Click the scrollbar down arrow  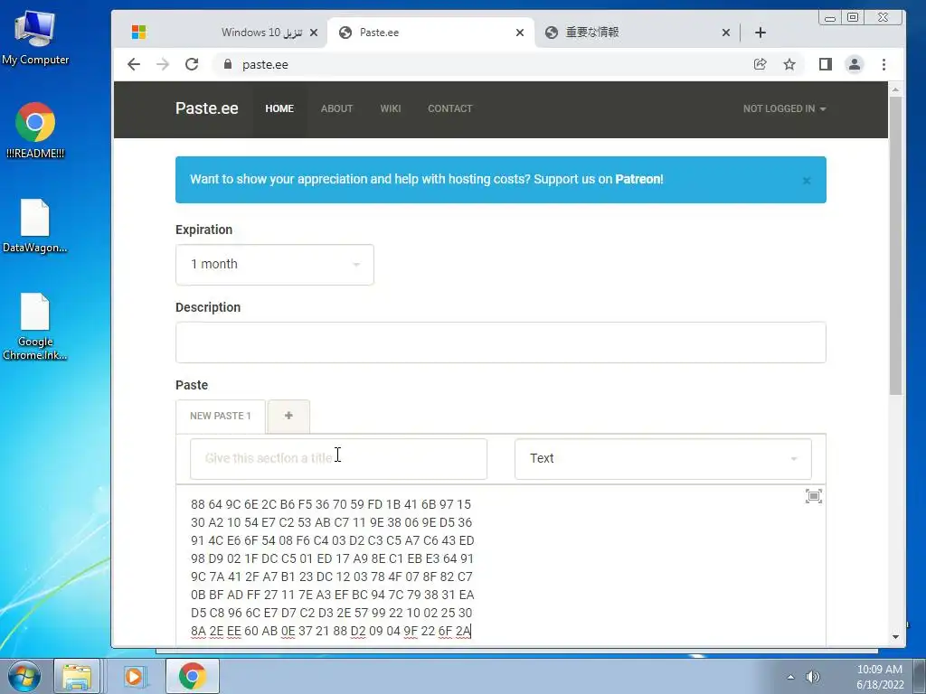tap(896, 637)
